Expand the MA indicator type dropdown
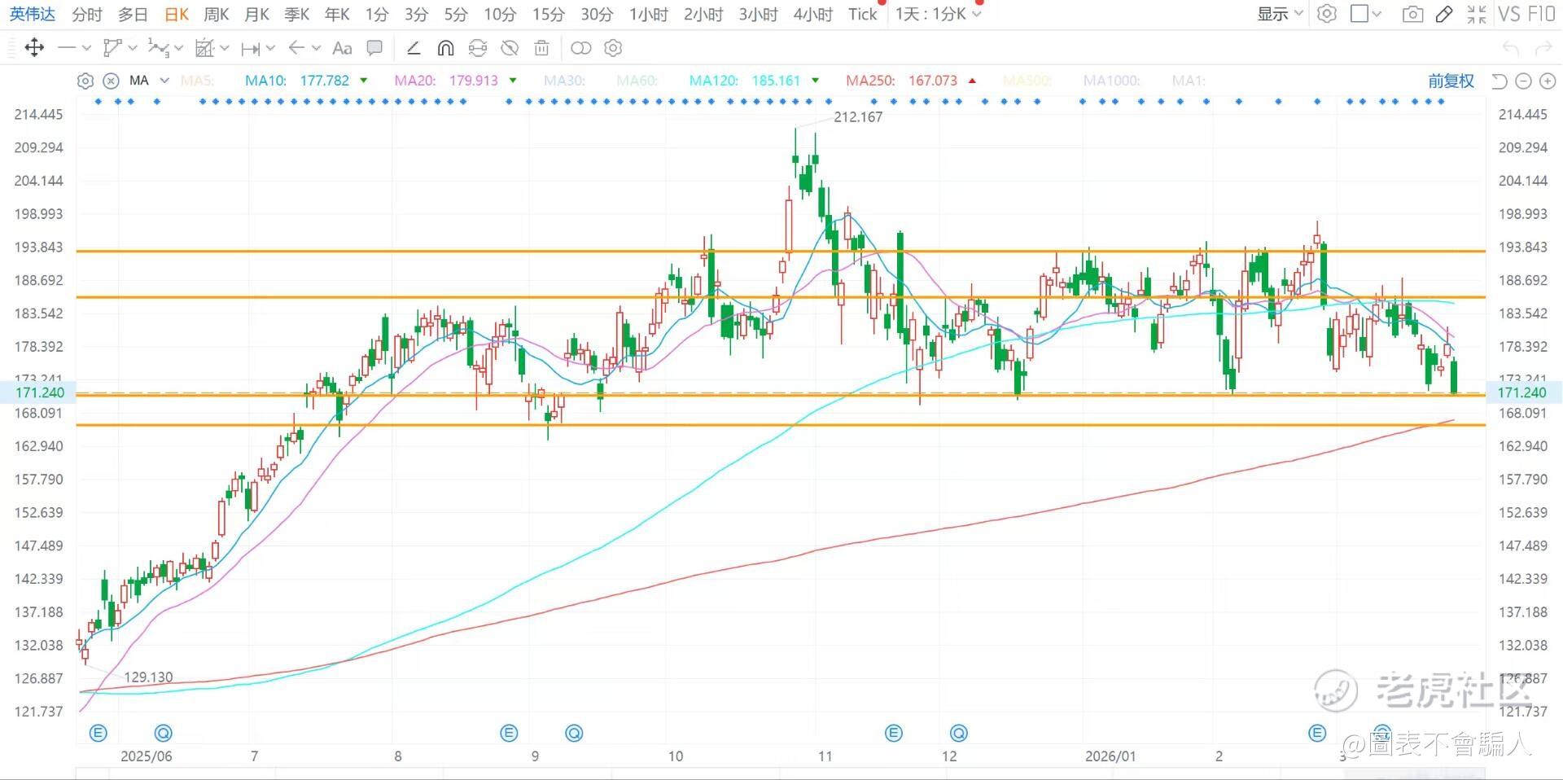The height and width of the screenshot is (780, 1563). [164, 81]
